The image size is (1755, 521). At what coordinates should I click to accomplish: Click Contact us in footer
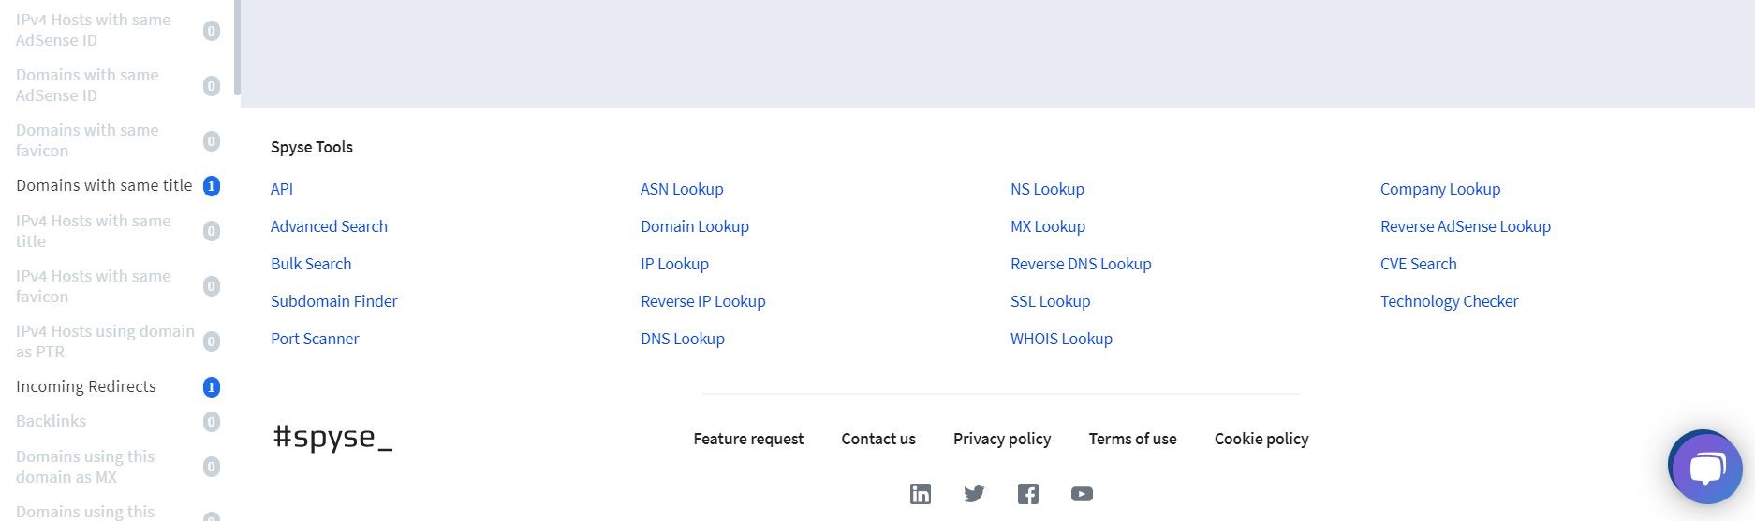coord(878,439)
